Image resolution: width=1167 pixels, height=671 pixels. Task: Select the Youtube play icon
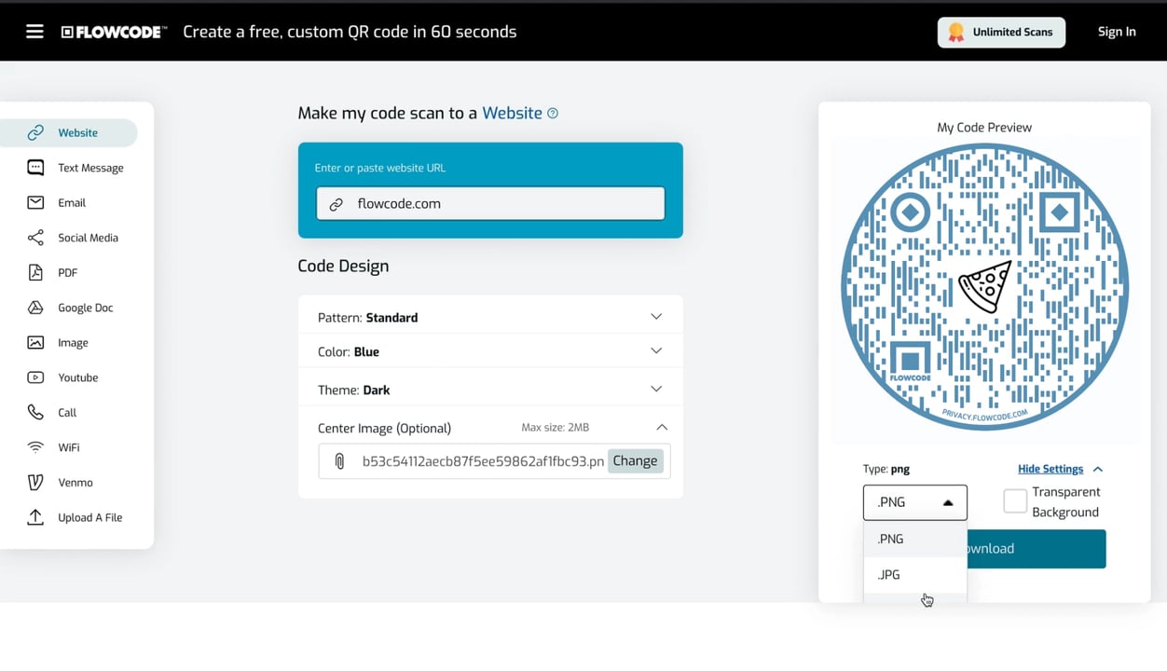point(35,377)
